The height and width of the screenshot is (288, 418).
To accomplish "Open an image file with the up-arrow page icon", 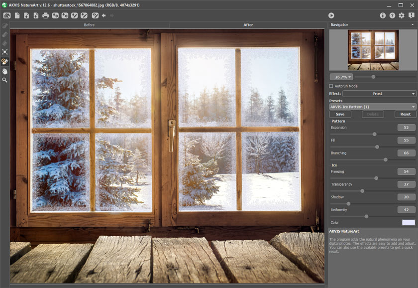I will pos(26,15).
